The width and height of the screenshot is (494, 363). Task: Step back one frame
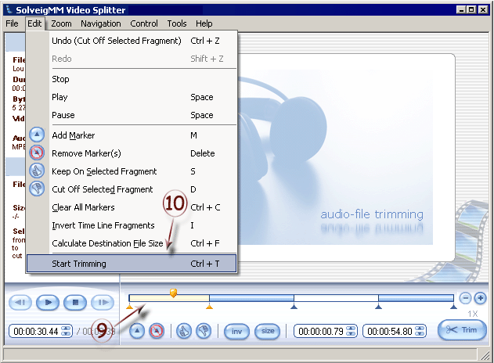point(20,303)
